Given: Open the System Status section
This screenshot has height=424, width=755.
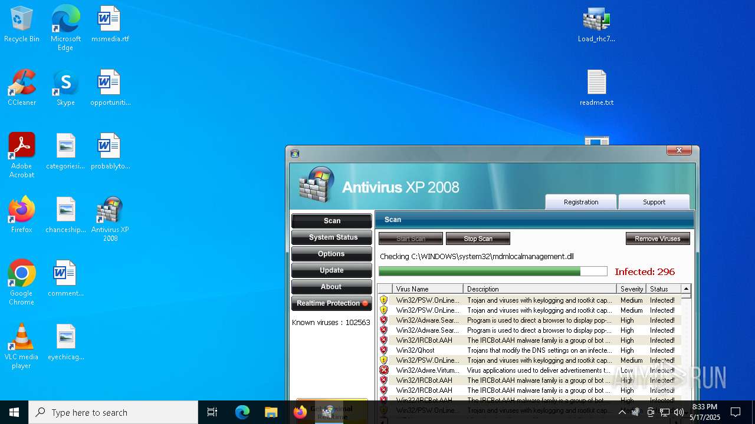Looking at the screenshot, I should coord(331,237).
